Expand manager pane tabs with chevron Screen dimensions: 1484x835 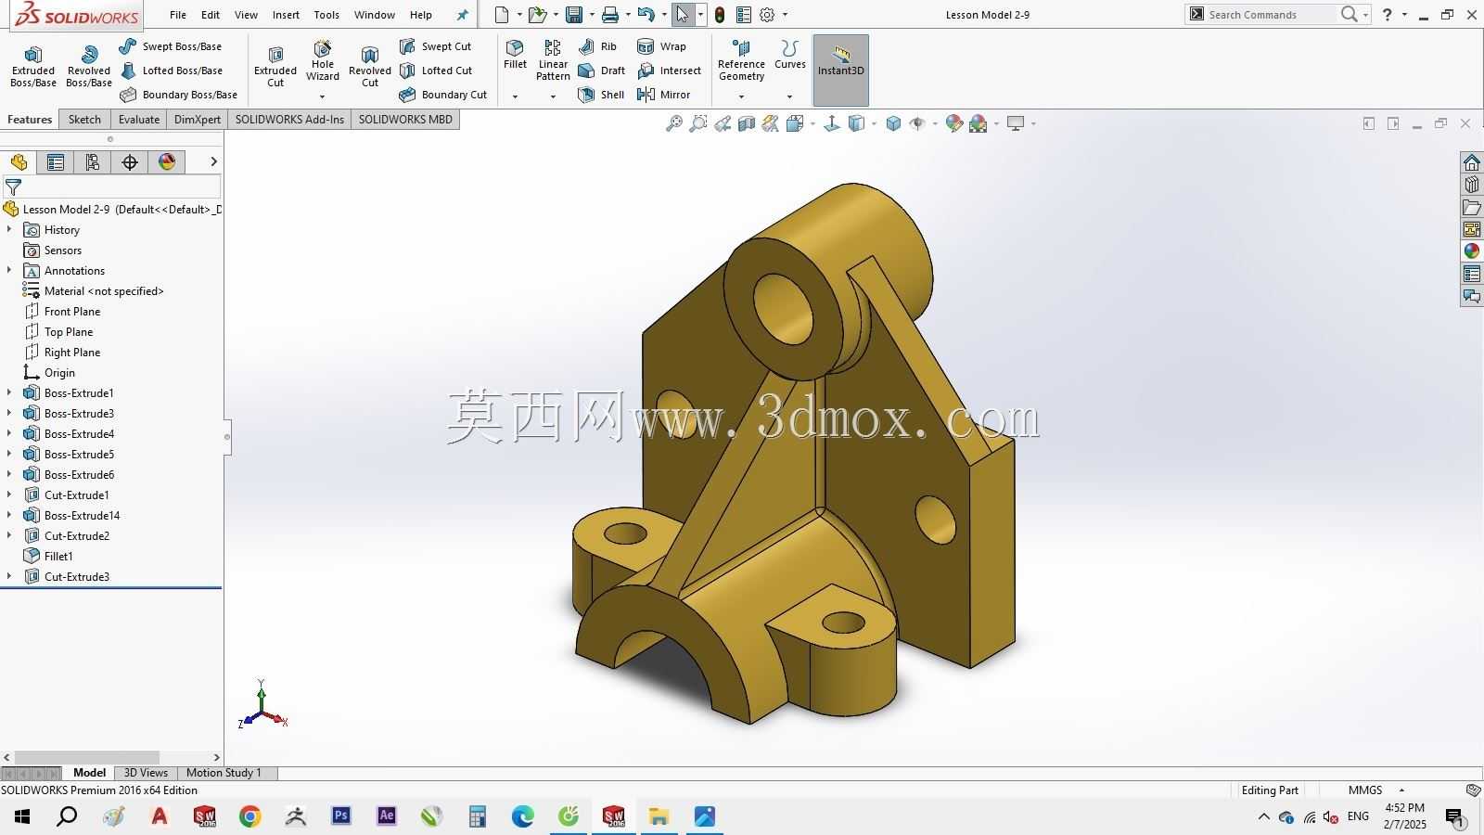pos(213,162)
